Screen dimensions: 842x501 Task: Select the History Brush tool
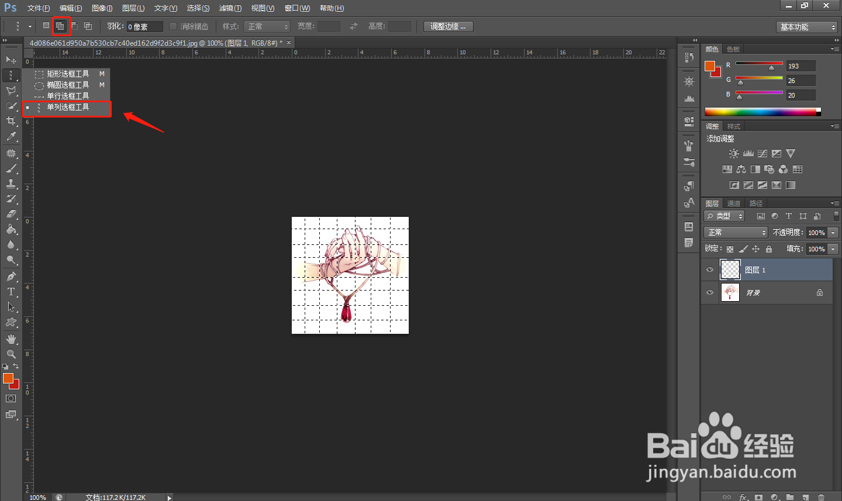11,199
